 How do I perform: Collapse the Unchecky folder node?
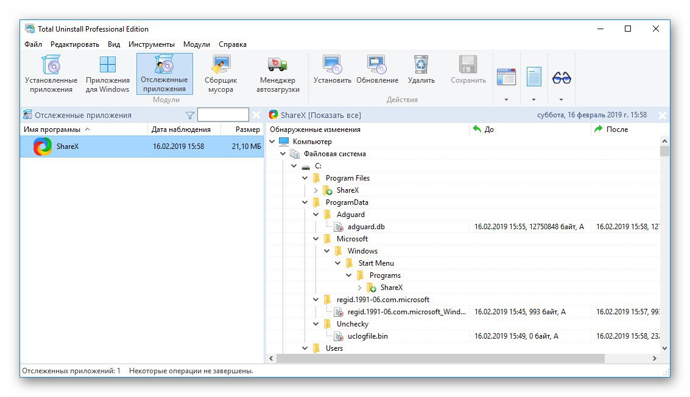pyautogui.click(x=316, y=323)
